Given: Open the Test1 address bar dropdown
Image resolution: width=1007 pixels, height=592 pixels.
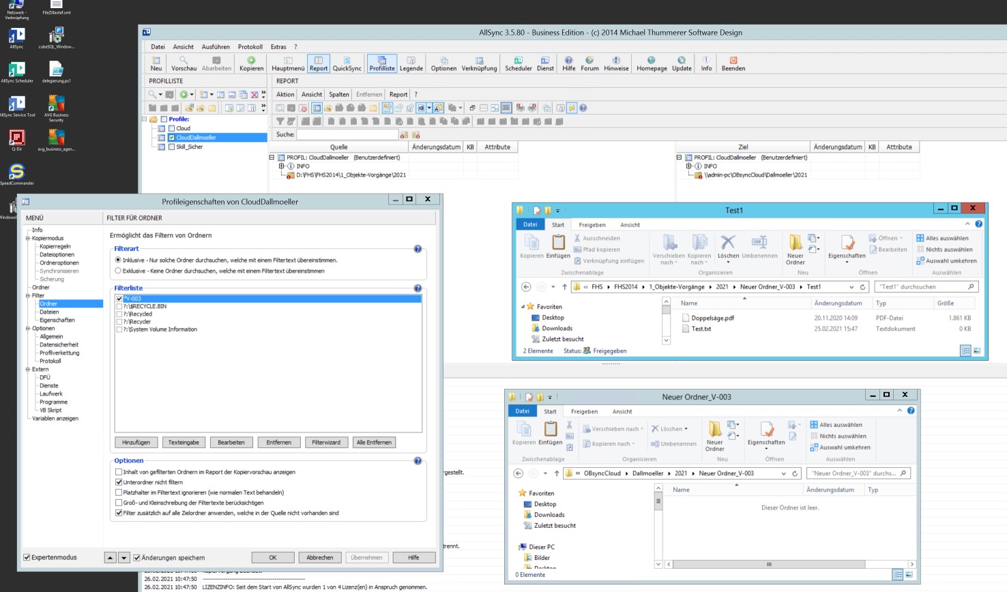Looking at the screenshot, I should coord(851,287).
